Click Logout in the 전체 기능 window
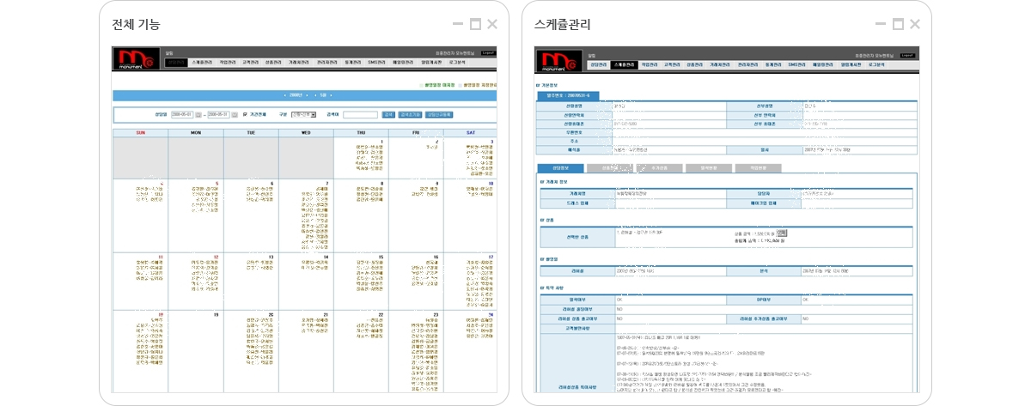Screen dimensions: 1031x406 488,53
